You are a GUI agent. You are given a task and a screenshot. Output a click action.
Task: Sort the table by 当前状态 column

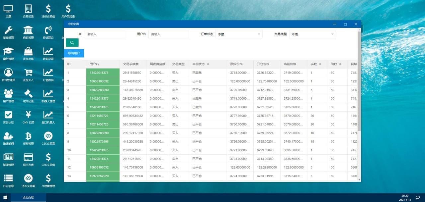click(x=208, y=64)
